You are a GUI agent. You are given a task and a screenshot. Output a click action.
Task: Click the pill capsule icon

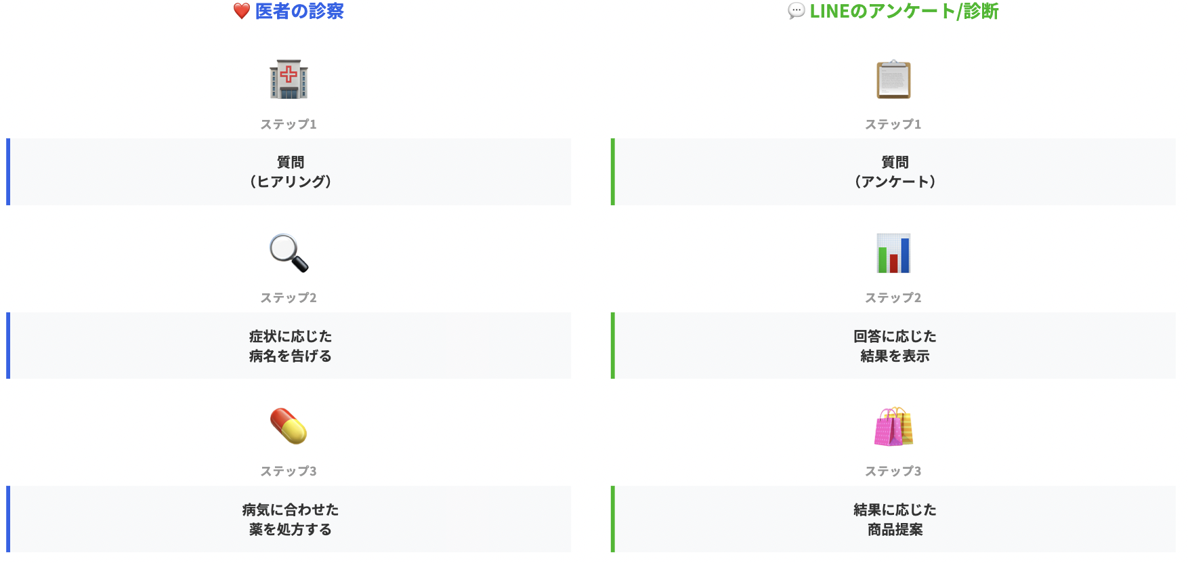pyautogui.click(x=289, y=426)
